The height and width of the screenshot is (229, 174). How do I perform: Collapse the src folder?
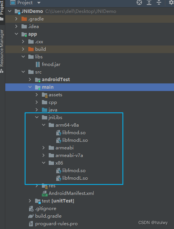click(23, 72)
